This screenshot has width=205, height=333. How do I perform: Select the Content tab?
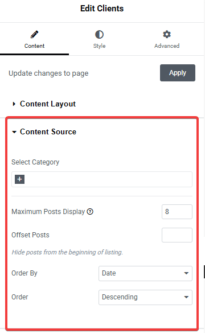(34, 40)
